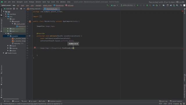Select the MainActivity.java editor tab
This screenshot has width=186, height=105.
[x=51, y=9]
